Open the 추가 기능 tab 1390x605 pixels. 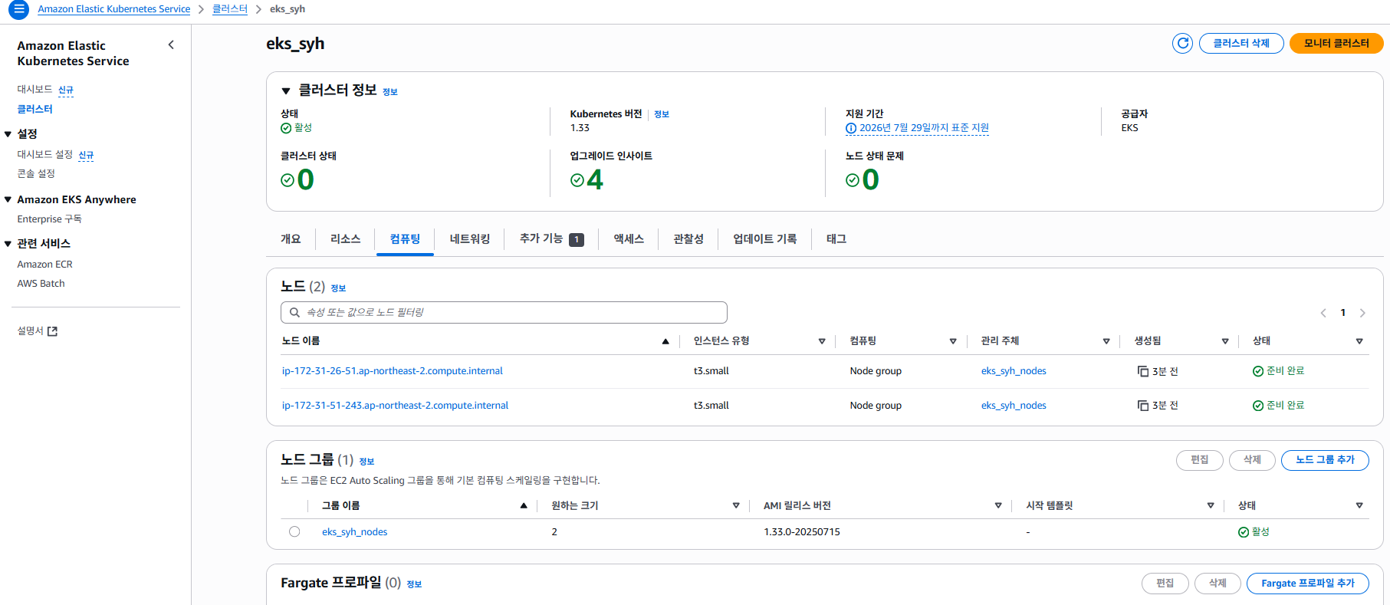click(551, 239)
